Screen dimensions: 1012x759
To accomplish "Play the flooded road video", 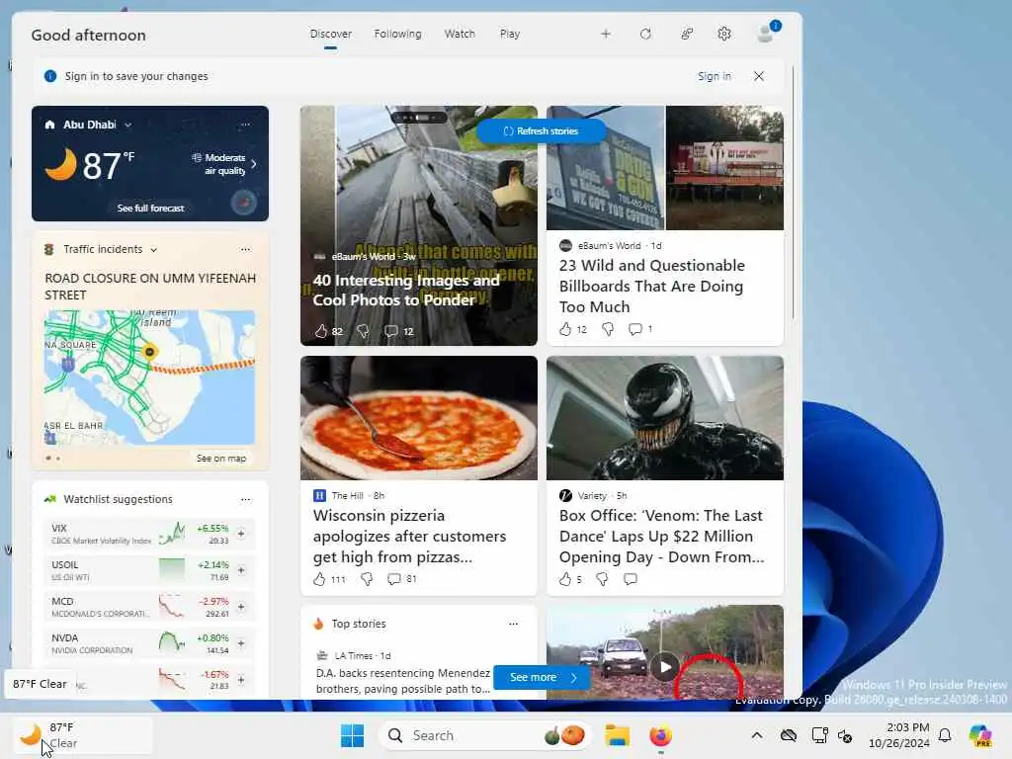I will [665, 666].
